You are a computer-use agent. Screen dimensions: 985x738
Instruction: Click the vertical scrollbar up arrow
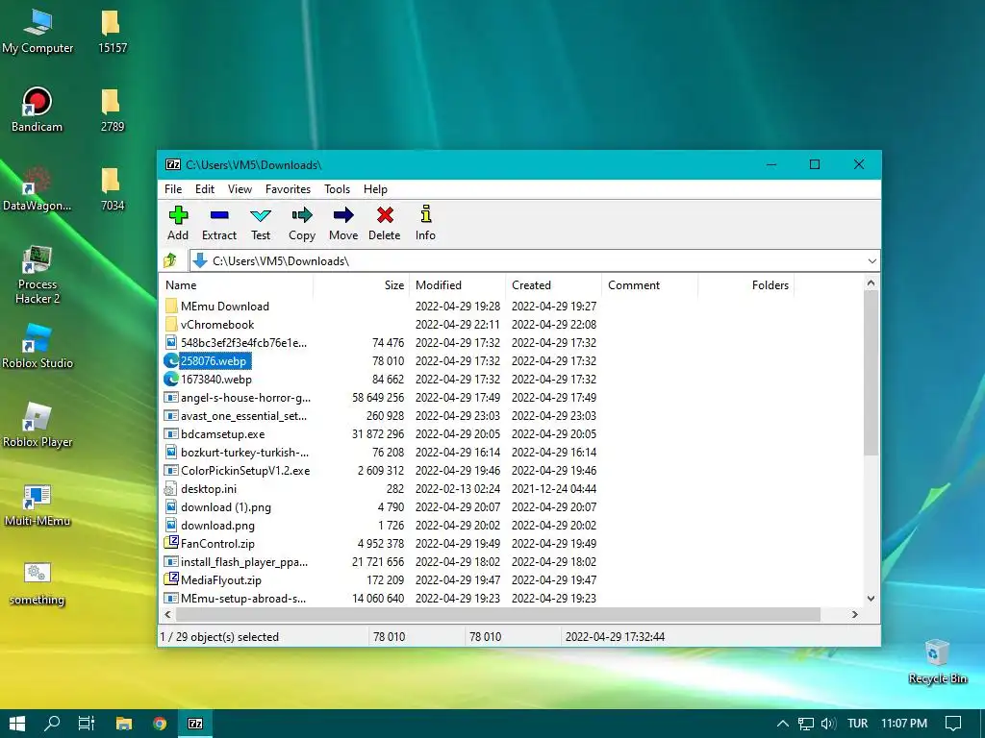point(871,283)
